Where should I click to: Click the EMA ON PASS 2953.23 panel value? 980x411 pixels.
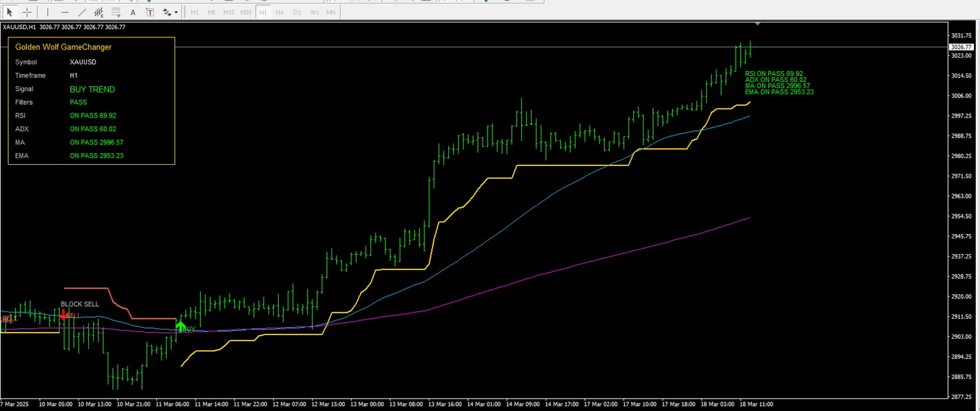[x=97, y=156]
